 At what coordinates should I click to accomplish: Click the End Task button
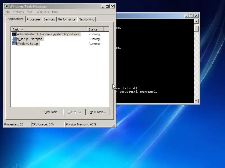point(51,112)
